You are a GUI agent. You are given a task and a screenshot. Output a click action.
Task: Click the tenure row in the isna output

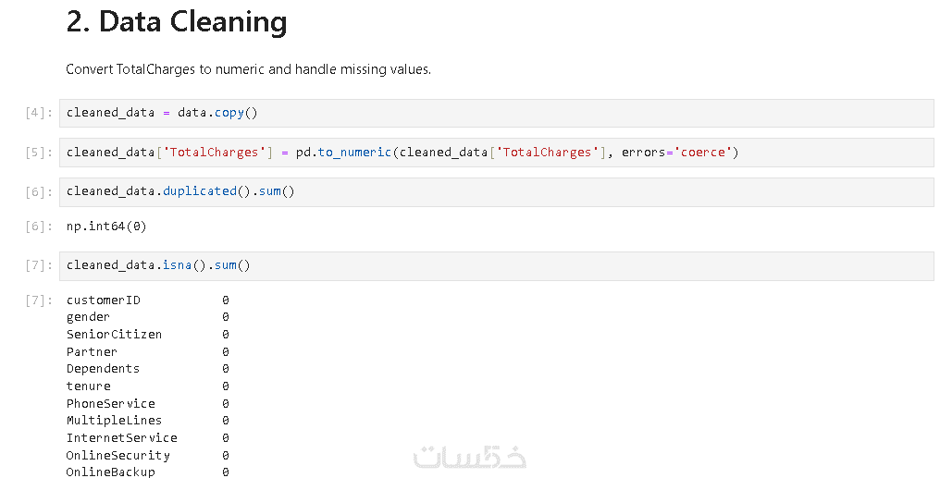point(88,386)
